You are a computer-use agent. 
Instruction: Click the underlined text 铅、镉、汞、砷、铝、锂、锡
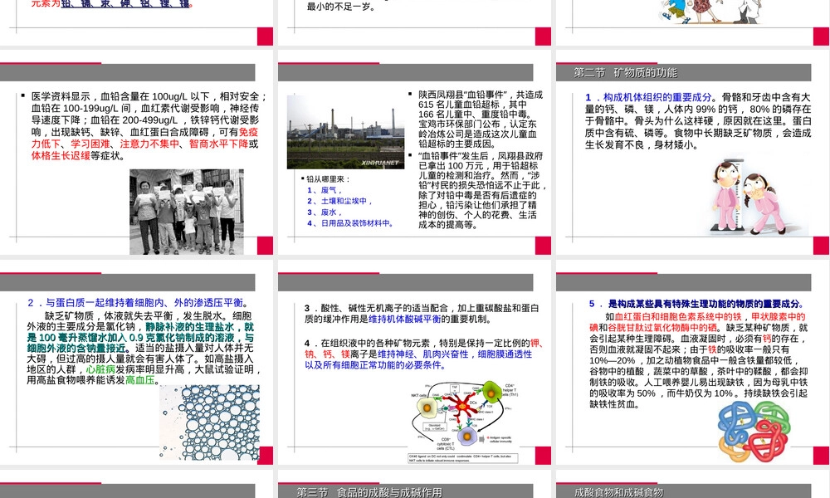tap(125, 3)
